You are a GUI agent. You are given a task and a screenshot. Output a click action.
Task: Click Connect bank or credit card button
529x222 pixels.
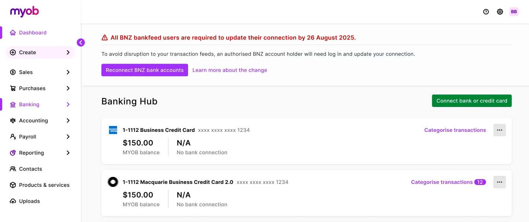coord(472,101)
